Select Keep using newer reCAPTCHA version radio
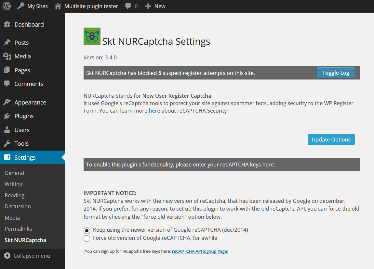Screen dimensions: 374x269 tap(87, 230)
